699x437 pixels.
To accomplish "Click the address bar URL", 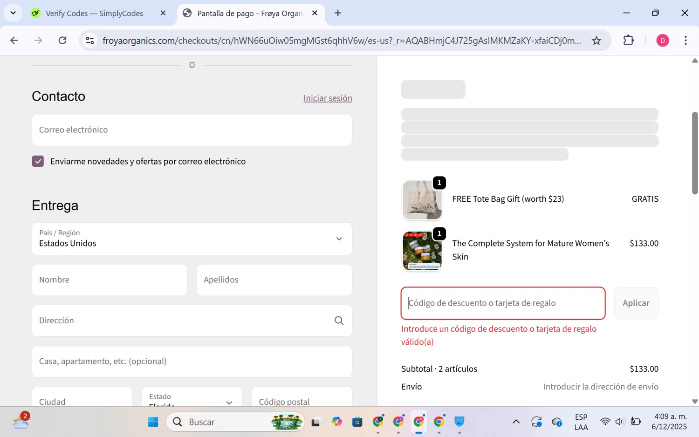I will [342, 41].
